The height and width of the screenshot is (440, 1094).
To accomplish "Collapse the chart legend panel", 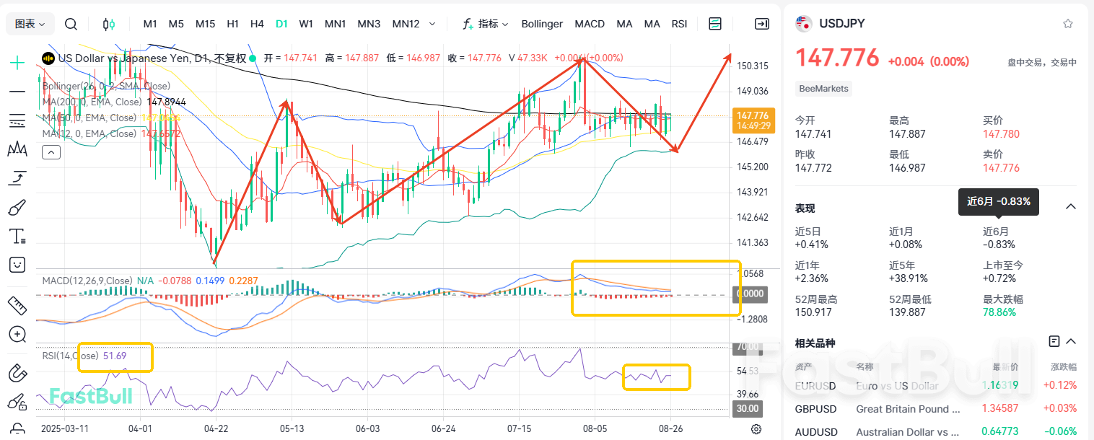I will [51, 151].
